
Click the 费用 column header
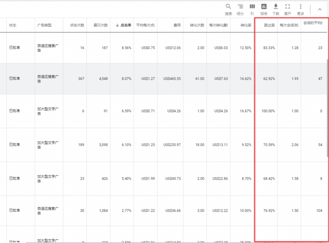pos(177,25)
